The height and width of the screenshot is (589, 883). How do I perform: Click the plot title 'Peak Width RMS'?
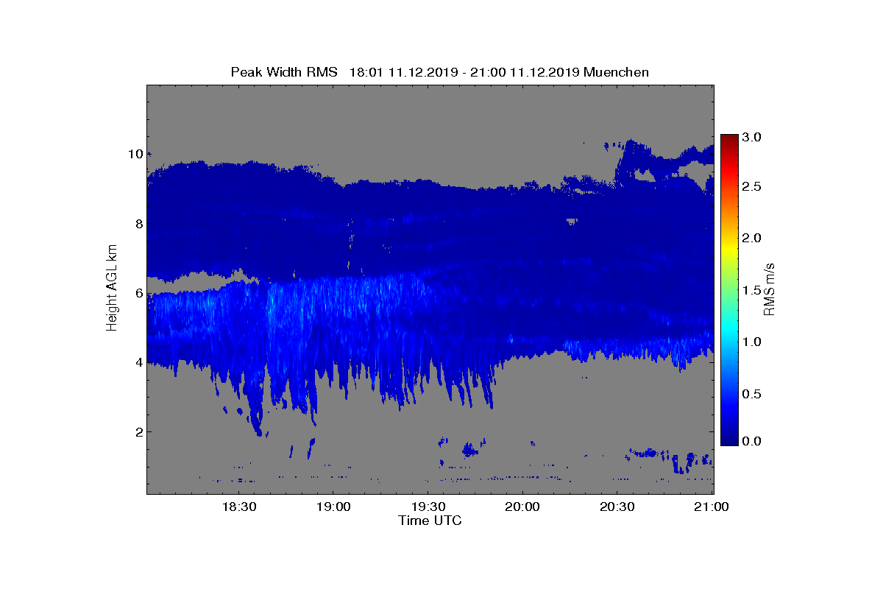point(284,72)
